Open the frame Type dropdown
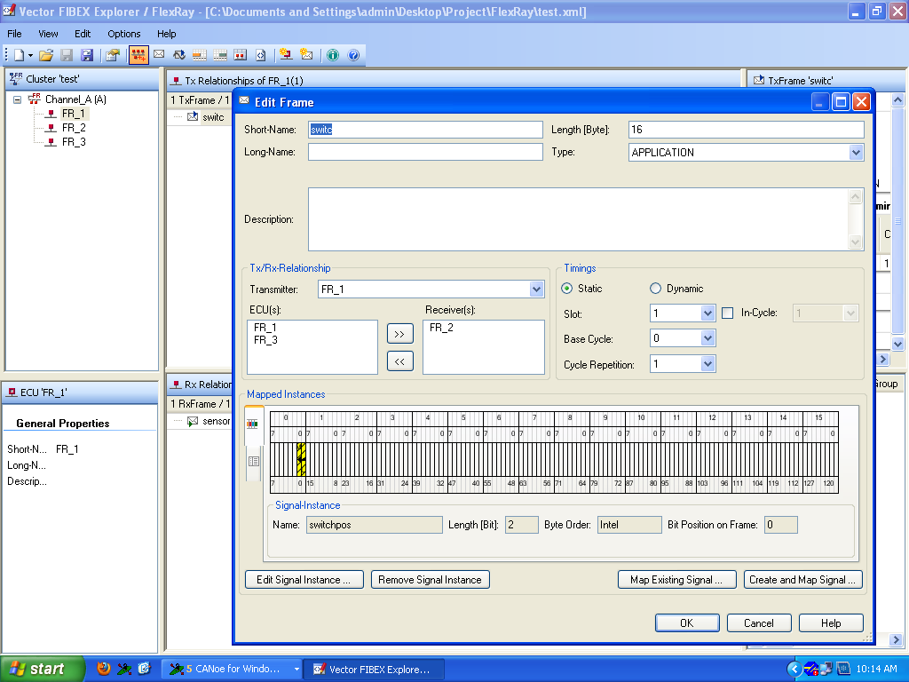Screen dimensions: 909x682 point(856,153)
